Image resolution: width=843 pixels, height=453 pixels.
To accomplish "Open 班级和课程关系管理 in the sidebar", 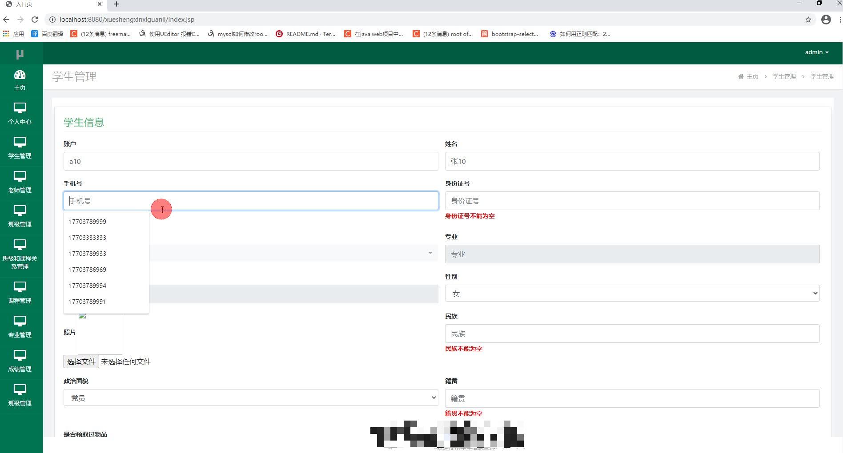I will click(x=20, y=254).
